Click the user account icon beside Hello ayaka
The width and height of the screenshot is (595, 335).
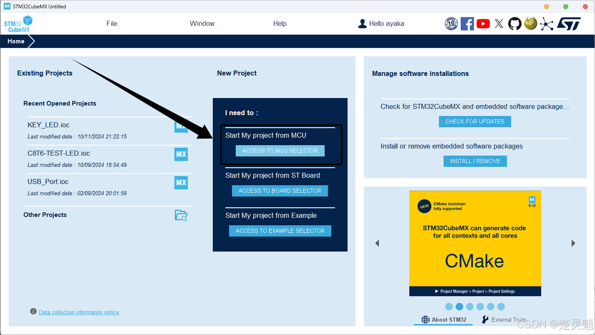362,24
